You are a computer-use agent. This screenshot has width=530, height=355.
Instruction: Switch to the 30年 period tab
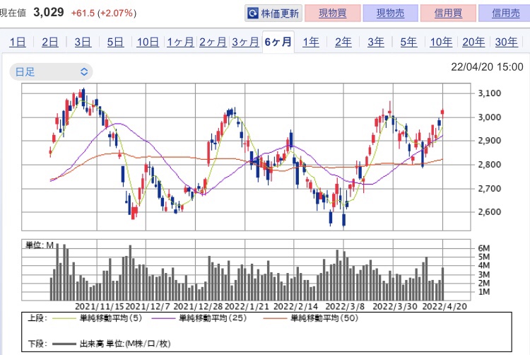[506, 42]
